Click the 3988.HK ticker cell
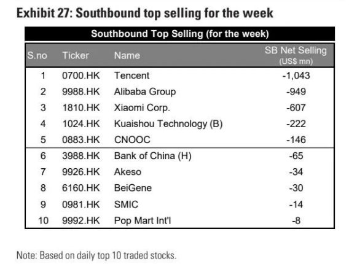Image resolution: width=349 pixels, height=264 pixels. (81, 156)
